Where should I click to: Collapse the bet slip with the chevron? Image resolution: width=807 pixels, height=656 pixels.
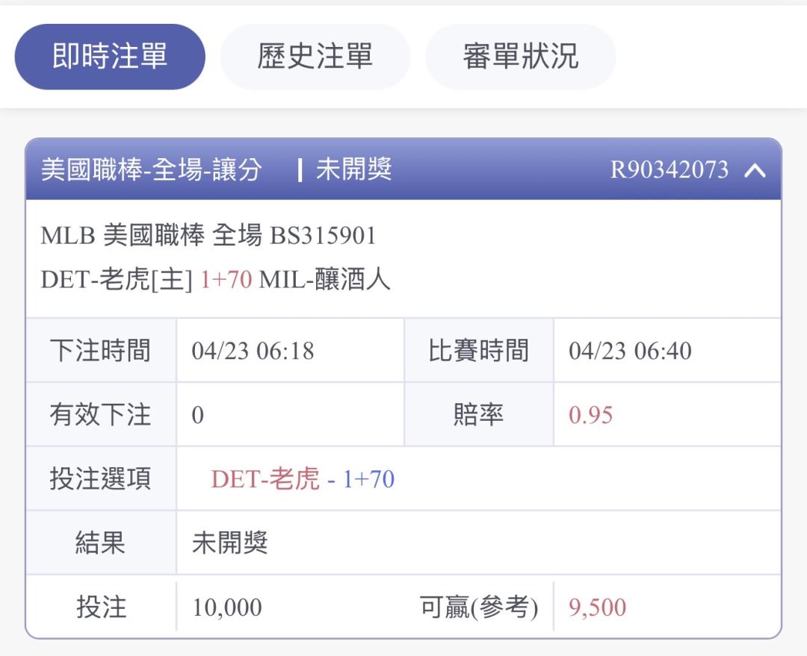pos(755,170)
